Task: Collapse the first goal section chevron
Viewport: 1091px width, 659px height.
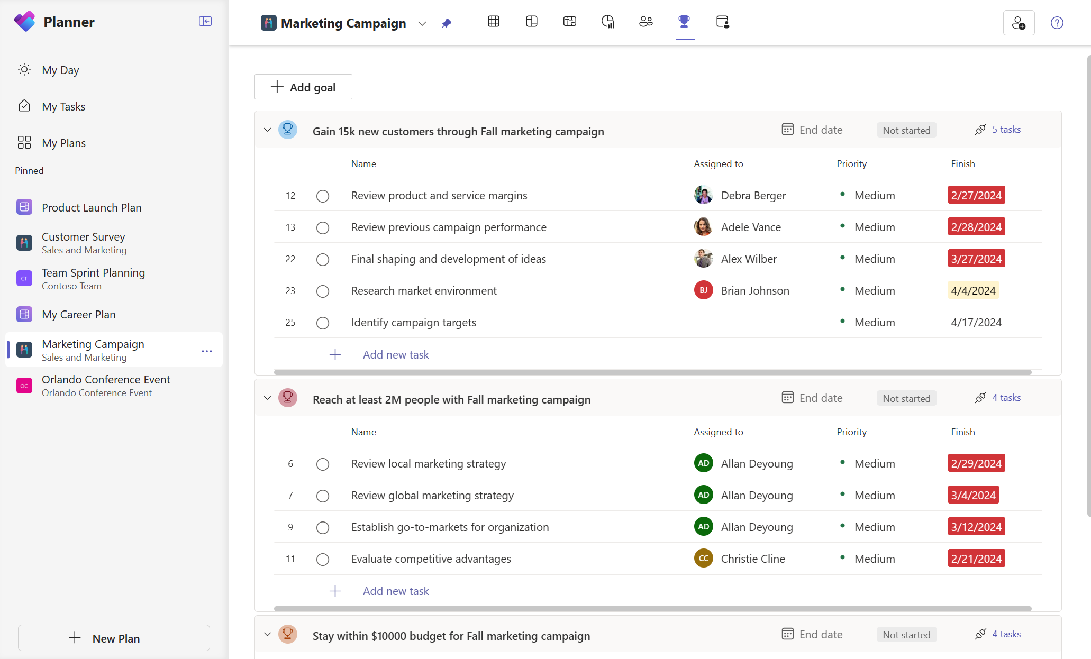Action: point(268,130)
